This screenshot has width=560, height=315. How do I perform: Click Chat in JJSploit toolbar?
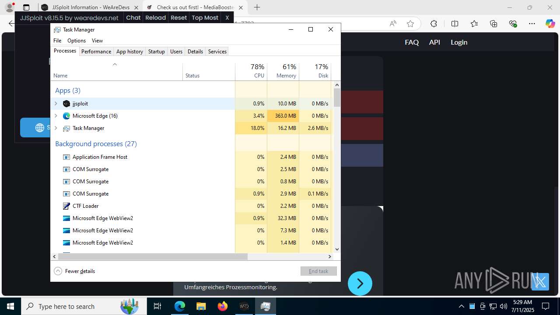(x=133, y=17)
